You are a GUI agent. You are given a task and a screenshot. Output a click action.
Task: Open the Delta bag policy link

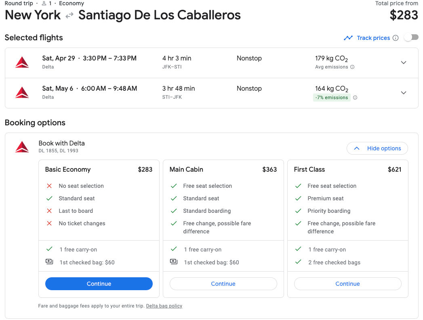(x=164, y=306)
